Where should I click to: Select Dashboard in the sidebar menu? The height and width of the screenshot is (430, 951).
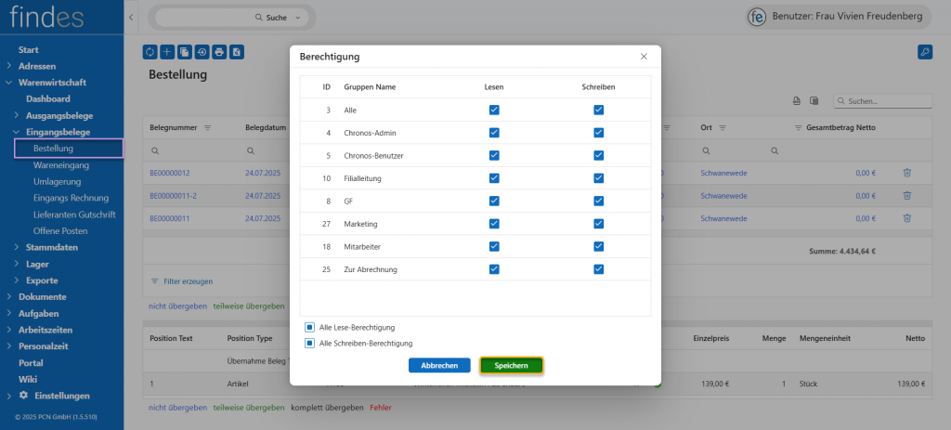pyautogui.click(x=48, y=98)
